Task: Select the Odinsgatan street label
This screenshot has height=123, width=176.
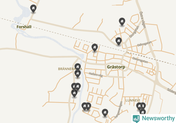Action: click(144, 44)
